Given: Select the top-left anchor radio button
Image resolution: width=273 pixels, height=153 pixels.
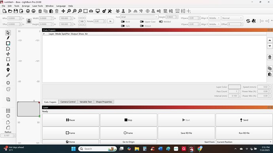Looking at the screenshot, I should pyautogui.click(x=80, y=18).
